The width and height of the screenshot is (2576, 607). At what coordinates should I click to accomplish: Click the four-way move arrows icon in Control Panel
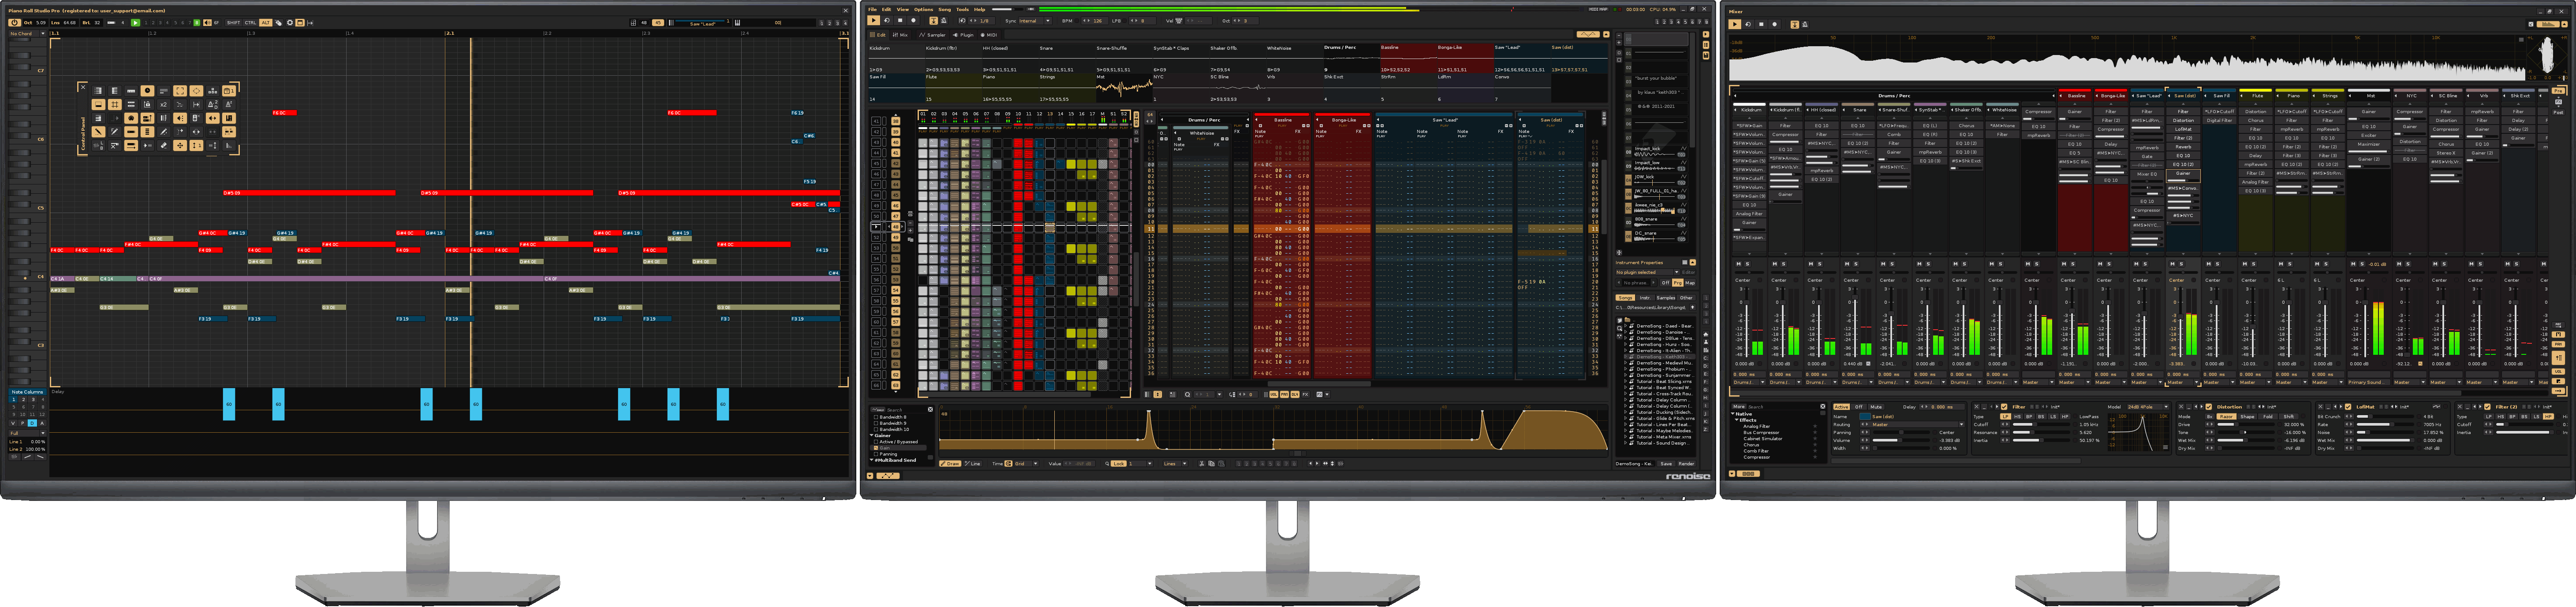click(180, 146)
